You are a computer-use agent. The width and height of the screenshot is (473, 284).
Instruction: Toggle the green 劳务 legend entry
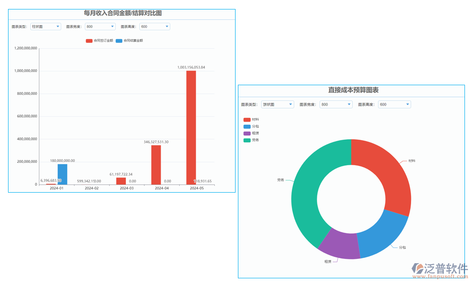coord(251,140)
